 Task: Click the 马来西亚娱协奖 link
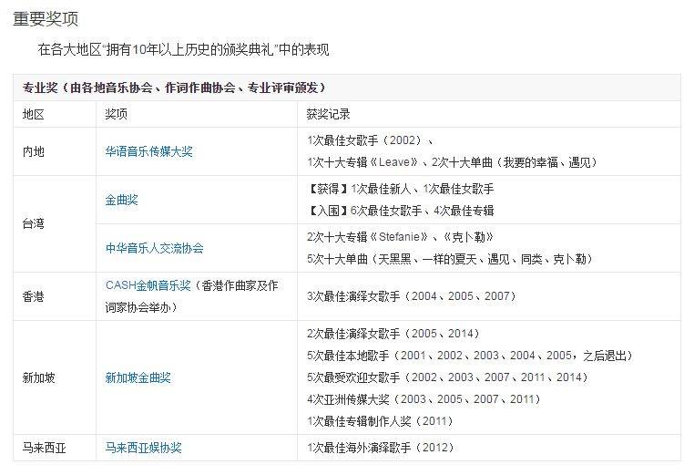point(143,448)
